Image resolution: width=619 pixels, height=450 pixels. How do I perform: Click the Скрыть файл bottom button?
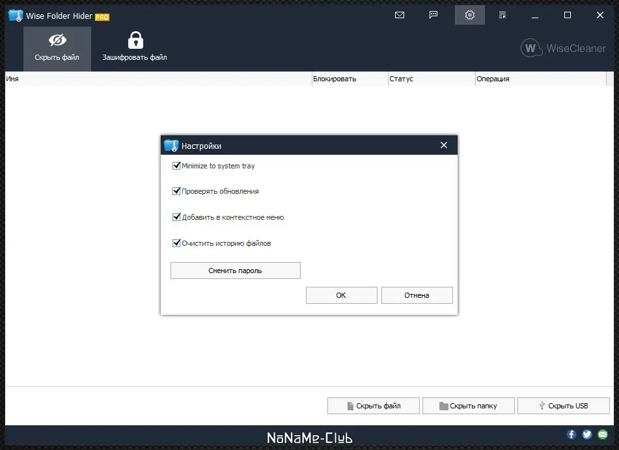pyautogui.click(x=374, y=406)
